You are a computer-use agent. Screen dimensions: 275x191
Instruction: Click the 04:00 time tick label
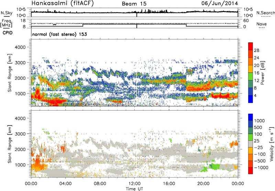point(66,184)
